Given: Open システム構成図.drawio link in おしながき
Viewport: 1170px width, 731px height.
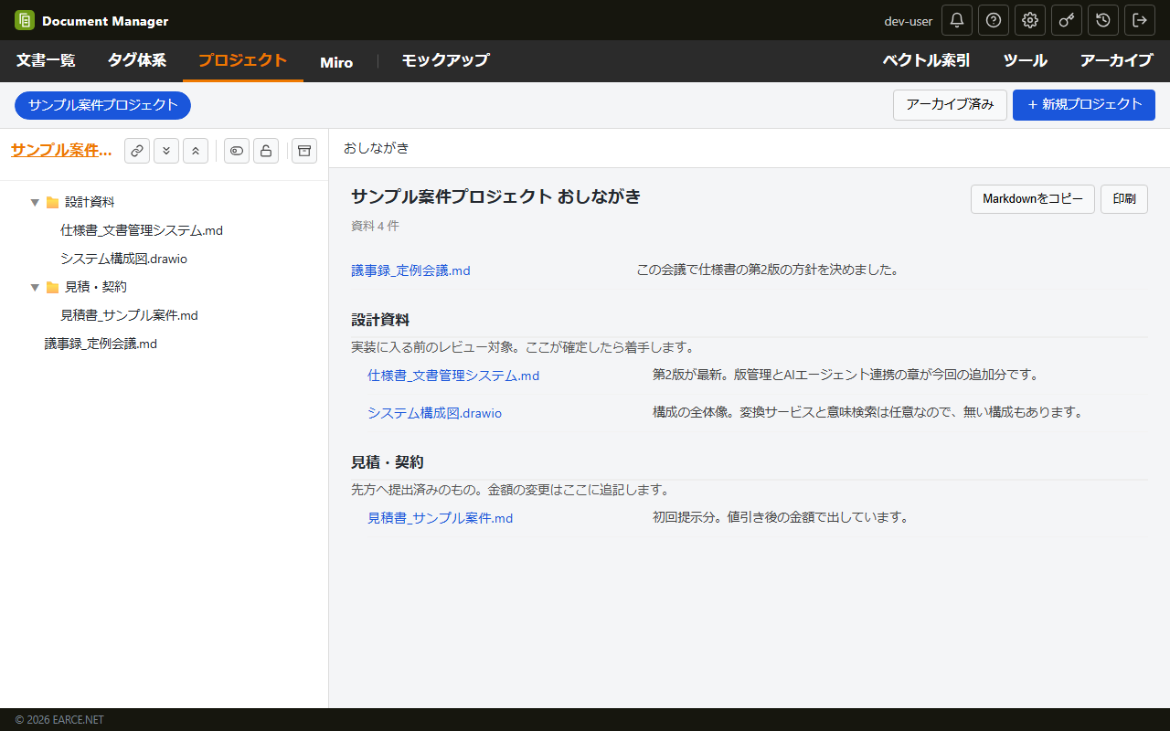Looking at the screenshot, I should (x=434, y=413).
